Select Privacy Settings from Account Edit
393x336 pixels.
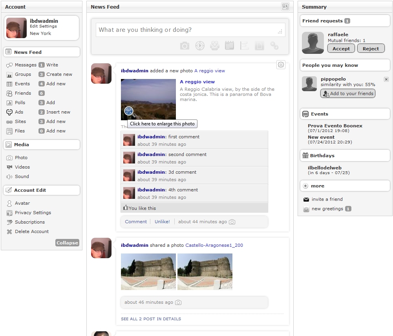pos(33,213)
